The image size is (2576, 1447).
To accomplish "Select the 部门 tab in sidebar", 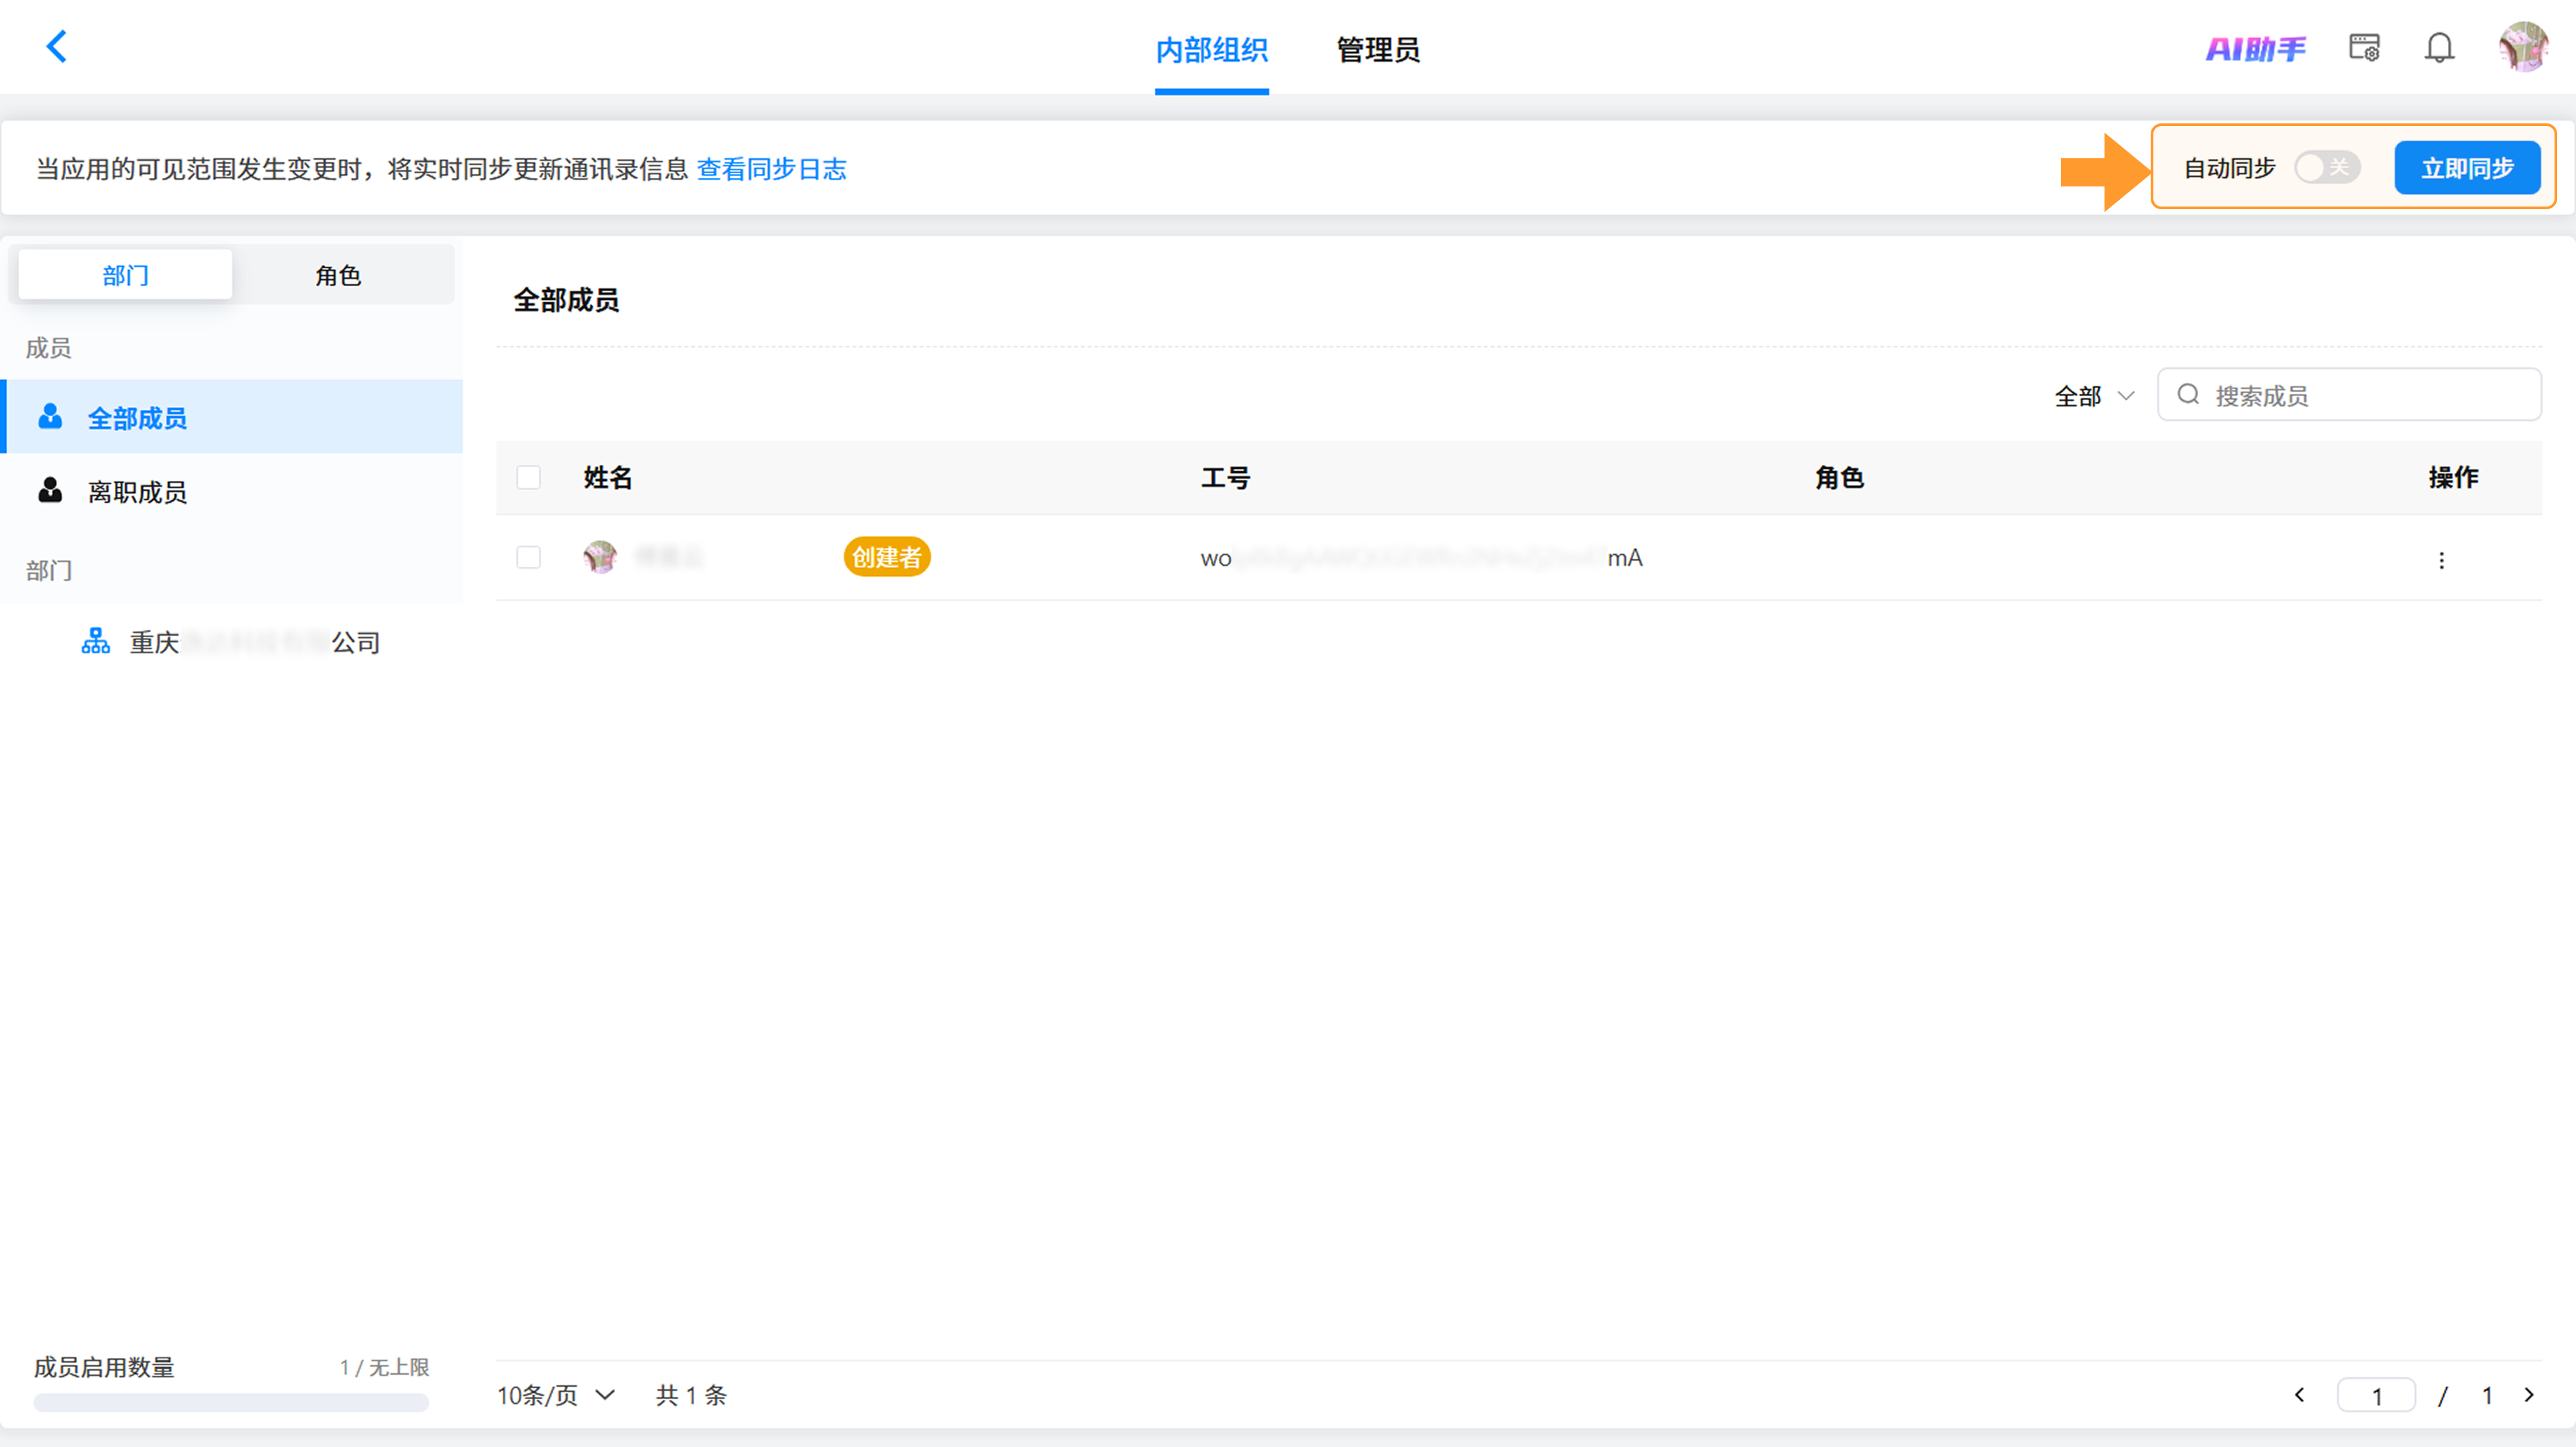I will [x=126, y=275].
